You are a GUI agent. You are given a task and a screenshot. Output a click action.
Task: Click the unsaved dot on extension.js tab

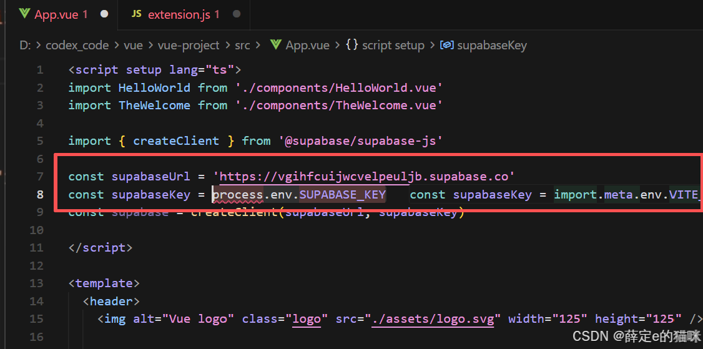pyautogui.click(x=237, y=14)
